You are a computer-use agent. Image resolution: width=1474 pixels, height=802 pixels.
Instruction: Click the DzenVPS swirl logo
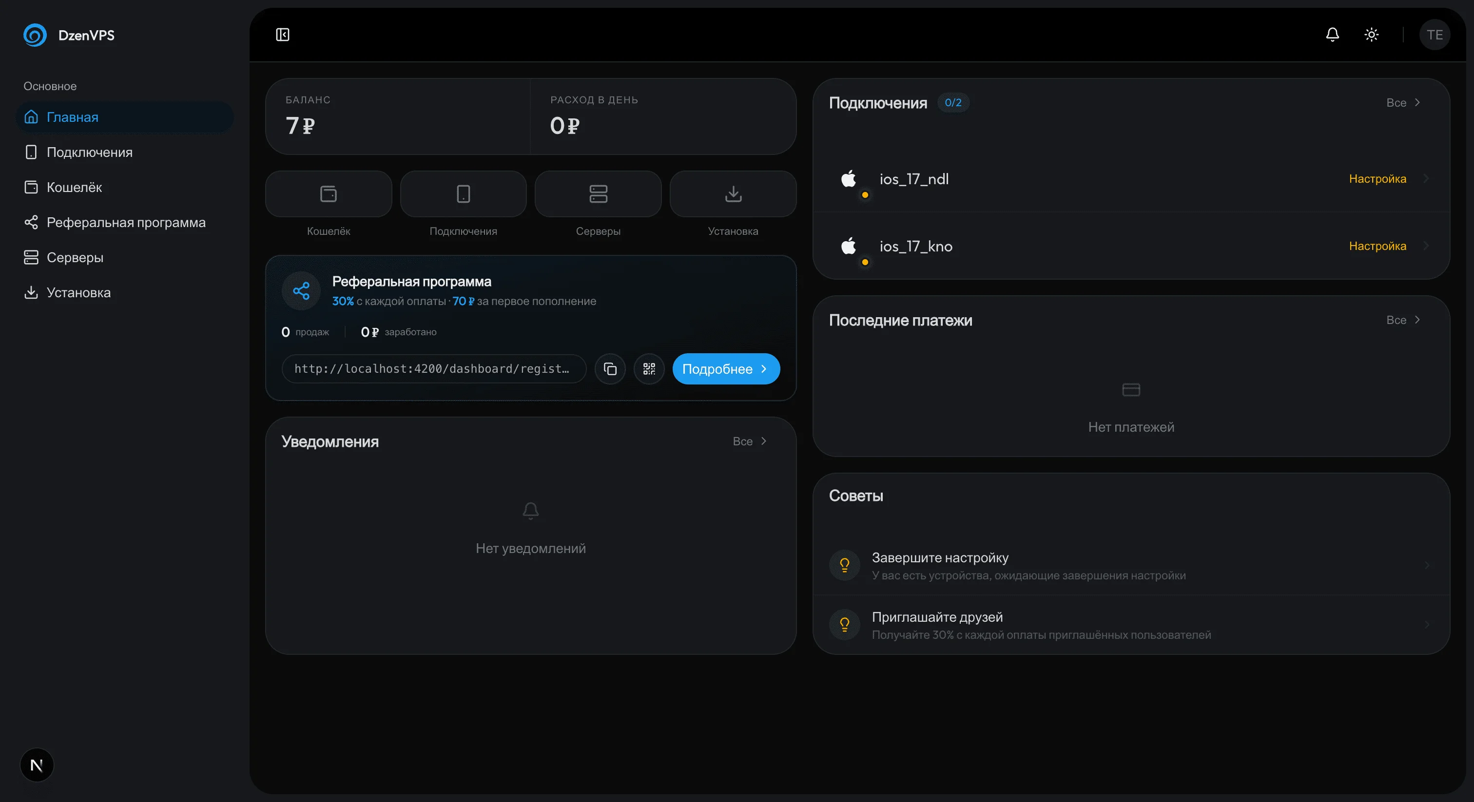[x=35, y=35]
